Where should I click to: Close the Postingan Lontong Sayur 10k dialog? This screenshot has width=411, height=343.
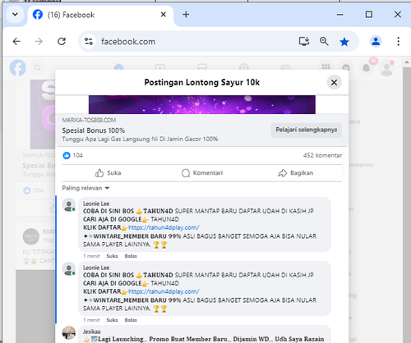click(x=334, y=82)
